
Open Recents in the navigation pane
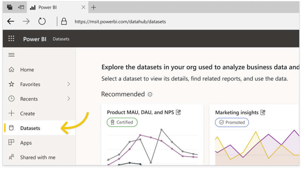(x=39, y=99)
